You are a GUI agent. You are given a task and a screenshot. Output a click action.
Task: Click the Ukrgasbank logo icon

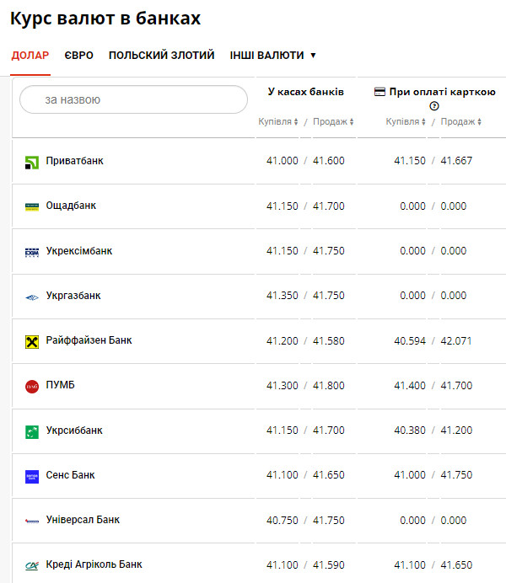pos(32,297)
